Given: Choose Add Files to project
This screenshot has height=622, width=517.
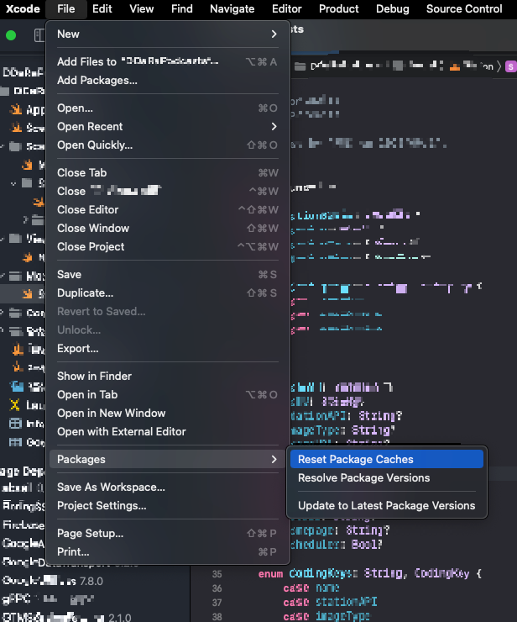Looking at the screenshot, I should coord(168,61).
